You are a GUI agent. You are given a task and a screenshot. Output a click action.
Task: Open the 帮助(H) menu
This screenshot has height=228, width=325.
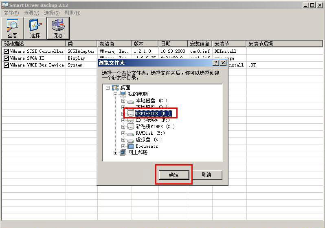point(72,13)
